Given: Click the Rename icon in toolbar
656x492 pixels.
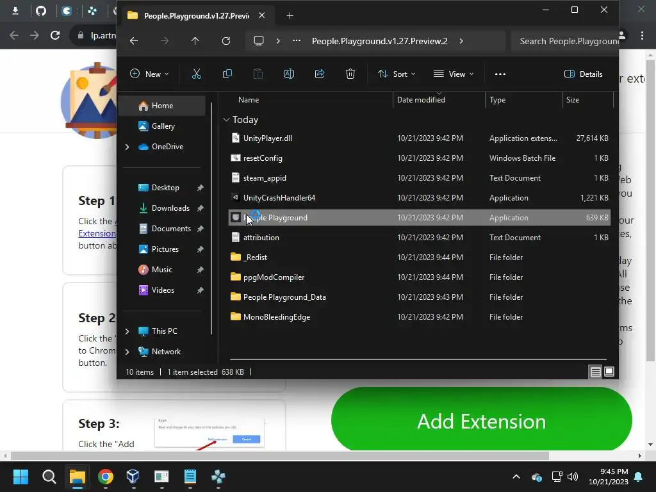Looking at the screenshot, I should click(289, 74).
